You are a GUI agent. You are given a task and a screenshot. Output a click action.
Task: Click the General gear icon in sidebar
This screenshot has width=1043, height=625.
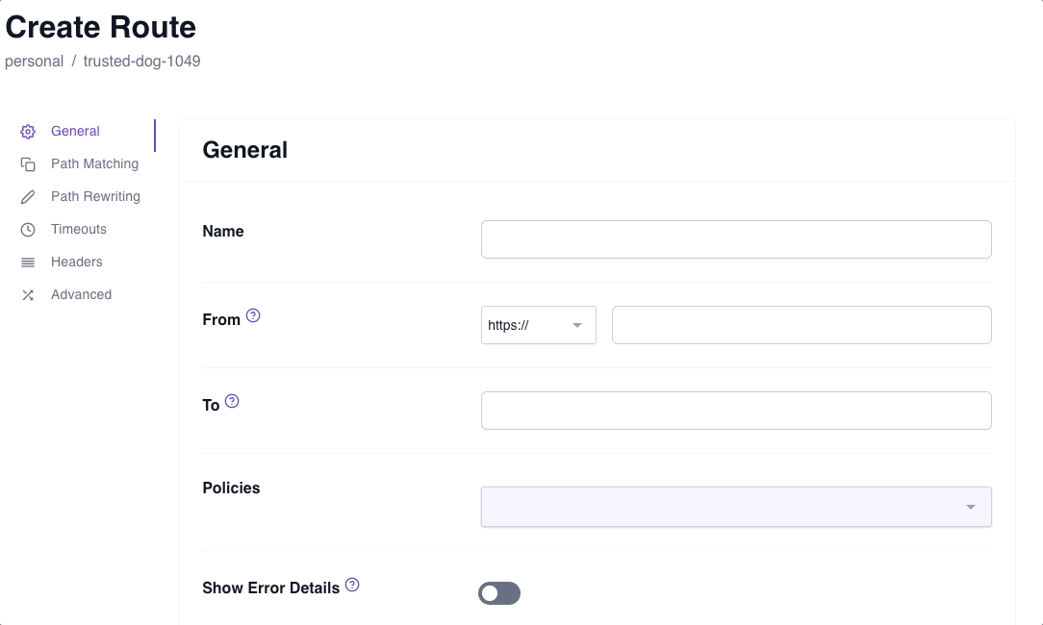click(28, 132)
